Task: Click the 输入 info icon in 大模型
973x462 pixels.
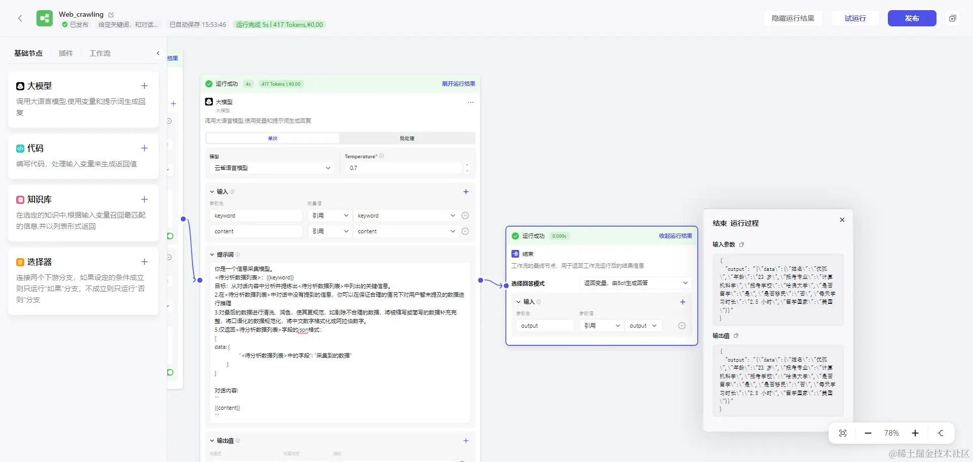Action: pos(233,192)
